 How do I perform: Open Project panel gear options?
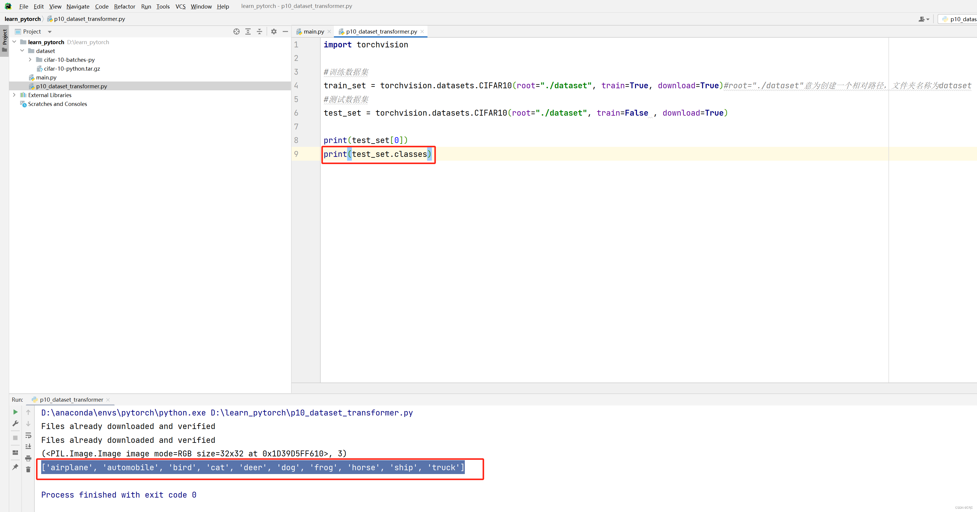pyautogui.click(x=274, y=31)
